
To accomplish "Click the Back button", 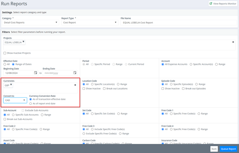I will coord(214,149).
